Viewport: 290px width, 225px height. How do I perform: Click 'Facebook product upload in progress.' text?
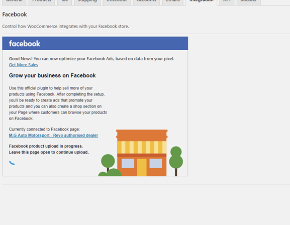(46, 146)
